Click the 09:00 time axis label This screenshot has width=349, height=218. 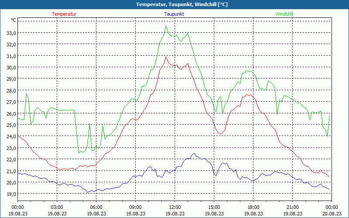tap(135, 208)
